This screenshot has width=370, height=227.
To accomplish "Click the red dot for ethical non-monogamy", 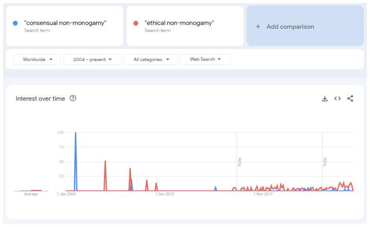I will (135, 23).
